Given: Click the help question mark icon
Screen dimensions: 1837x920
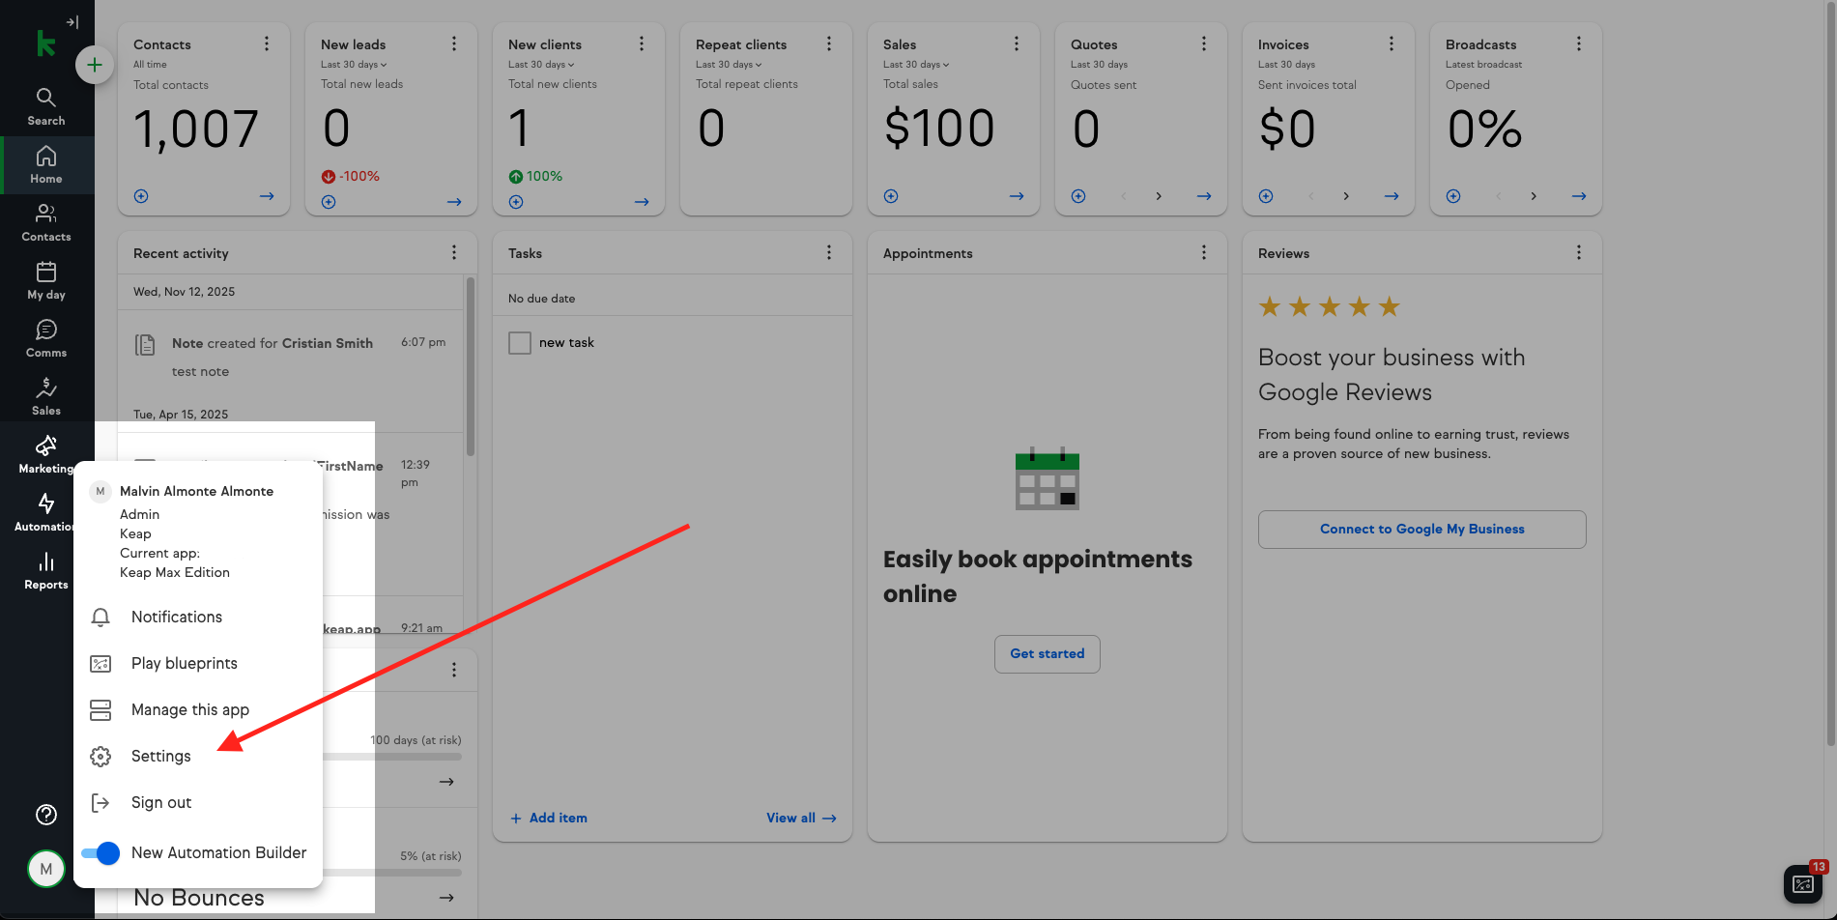Looking at the screenshot, I should click(x=45, y=815).
